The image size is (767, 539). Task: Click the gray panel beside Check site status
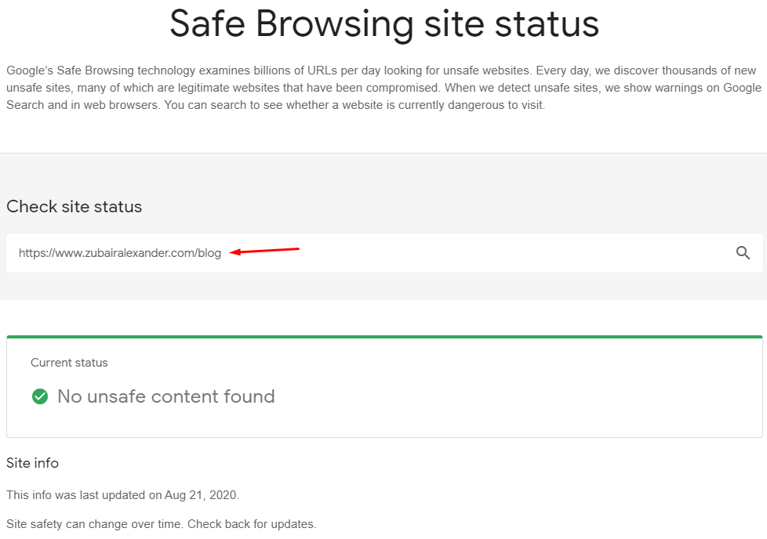click(440, 206)
